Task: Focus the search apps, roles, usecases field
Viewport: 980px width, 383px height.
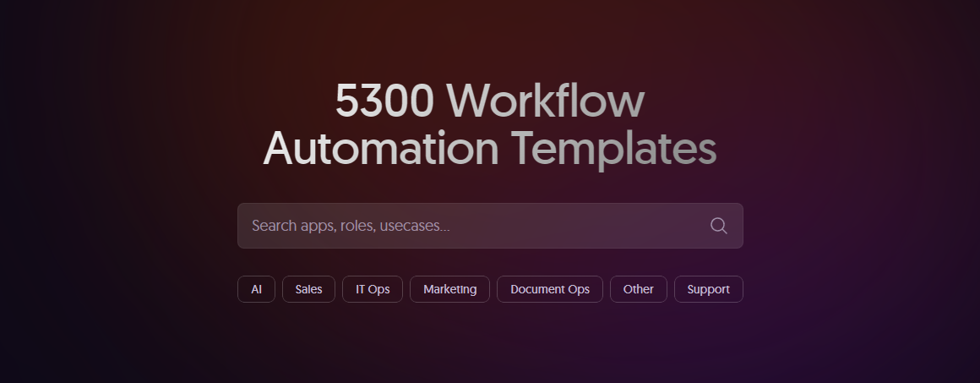Action: tap(473, 226)
